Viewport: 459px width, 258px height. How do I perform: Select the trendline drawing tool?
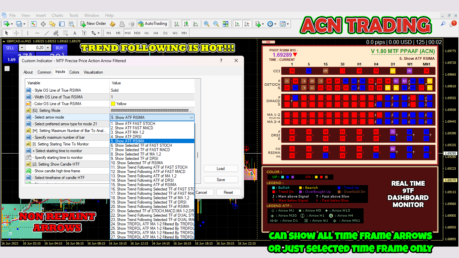click(x=46, y=33)
